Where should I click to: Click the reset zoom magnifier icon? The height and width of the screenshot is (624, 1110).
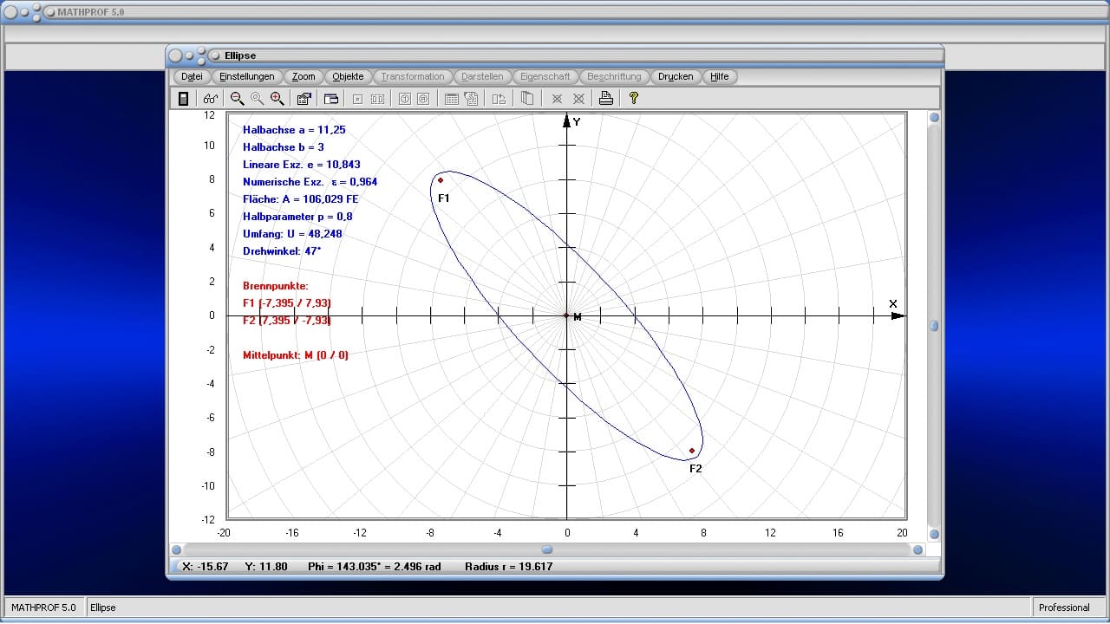pos(257,99)
